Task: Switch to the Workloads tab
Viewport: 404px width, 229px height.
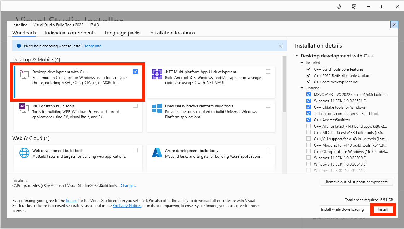Action: point(24,33)
